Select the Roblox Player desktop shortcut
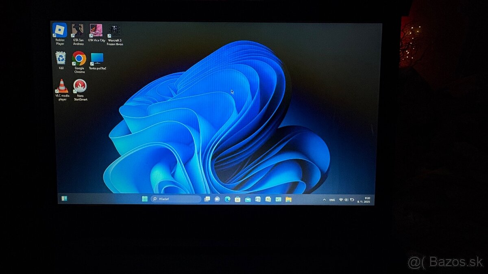 [60, 31]
